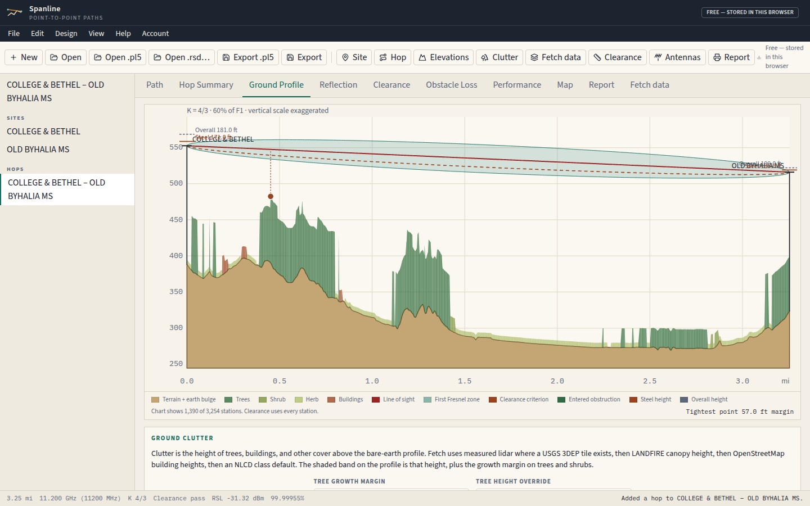
Task: Click the tightest-point marker dot on profile
Action: [x=271, y=197]
